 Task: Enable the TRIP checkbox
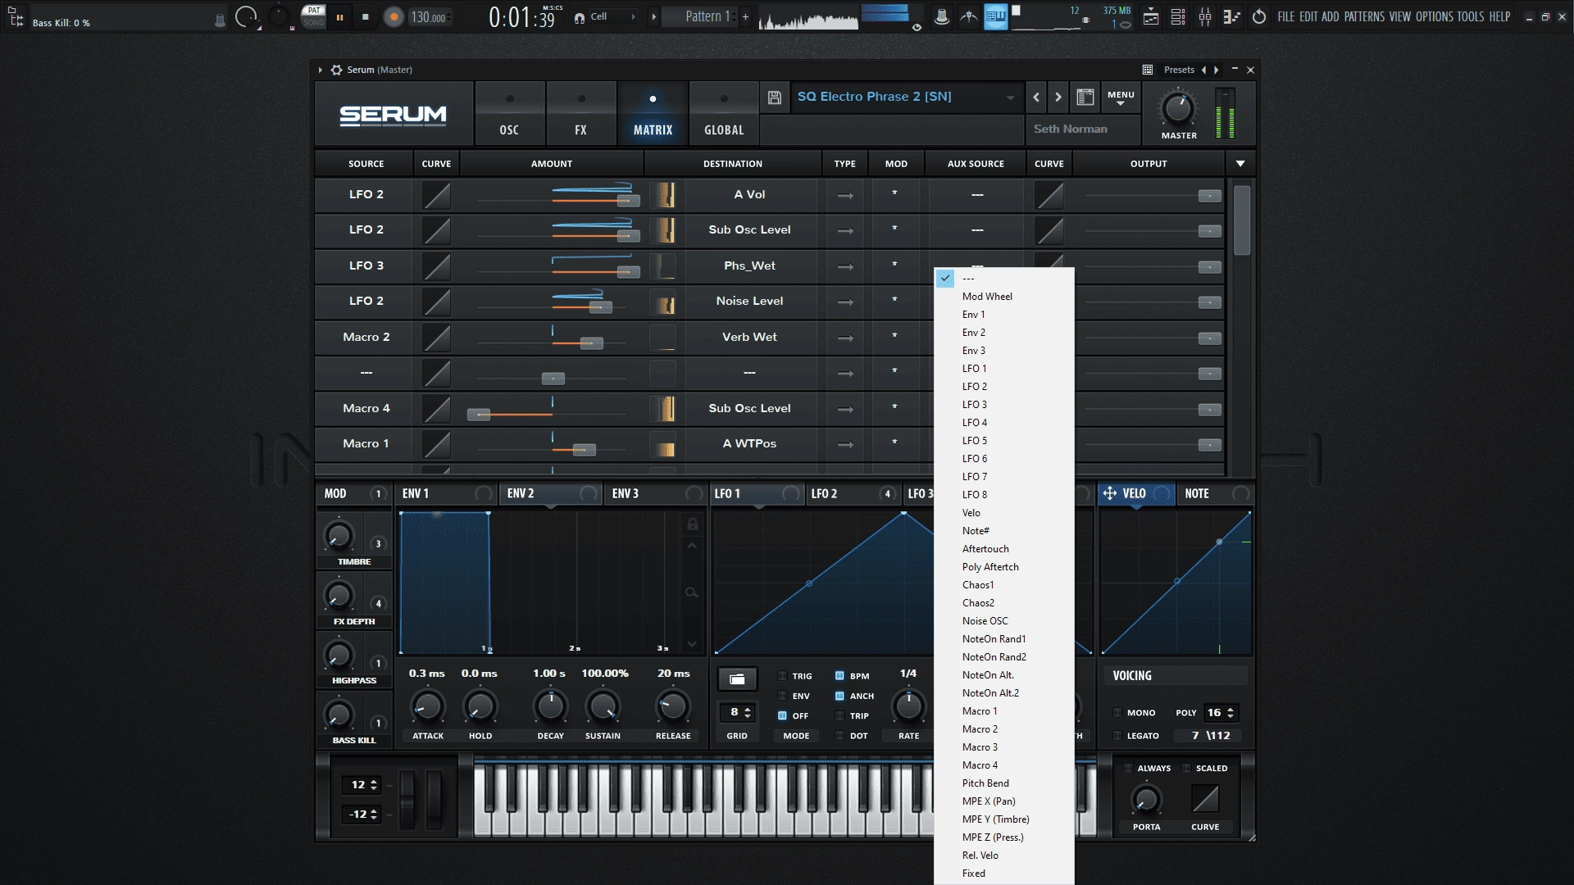(839, 715)
